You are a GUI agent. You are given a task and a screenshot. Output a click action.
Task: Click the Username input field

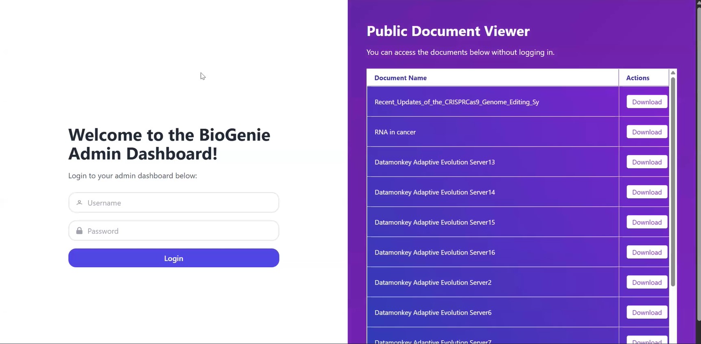(174, 202)
